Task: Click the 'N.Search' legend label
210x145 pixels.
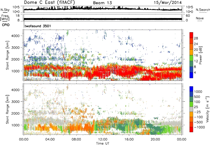Action: click(x=203, y=10)
